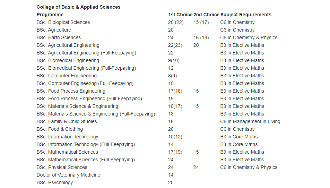This screenshot has height=188, width=330.
Task: Click the Programme column header
Action: click(50, 15)
